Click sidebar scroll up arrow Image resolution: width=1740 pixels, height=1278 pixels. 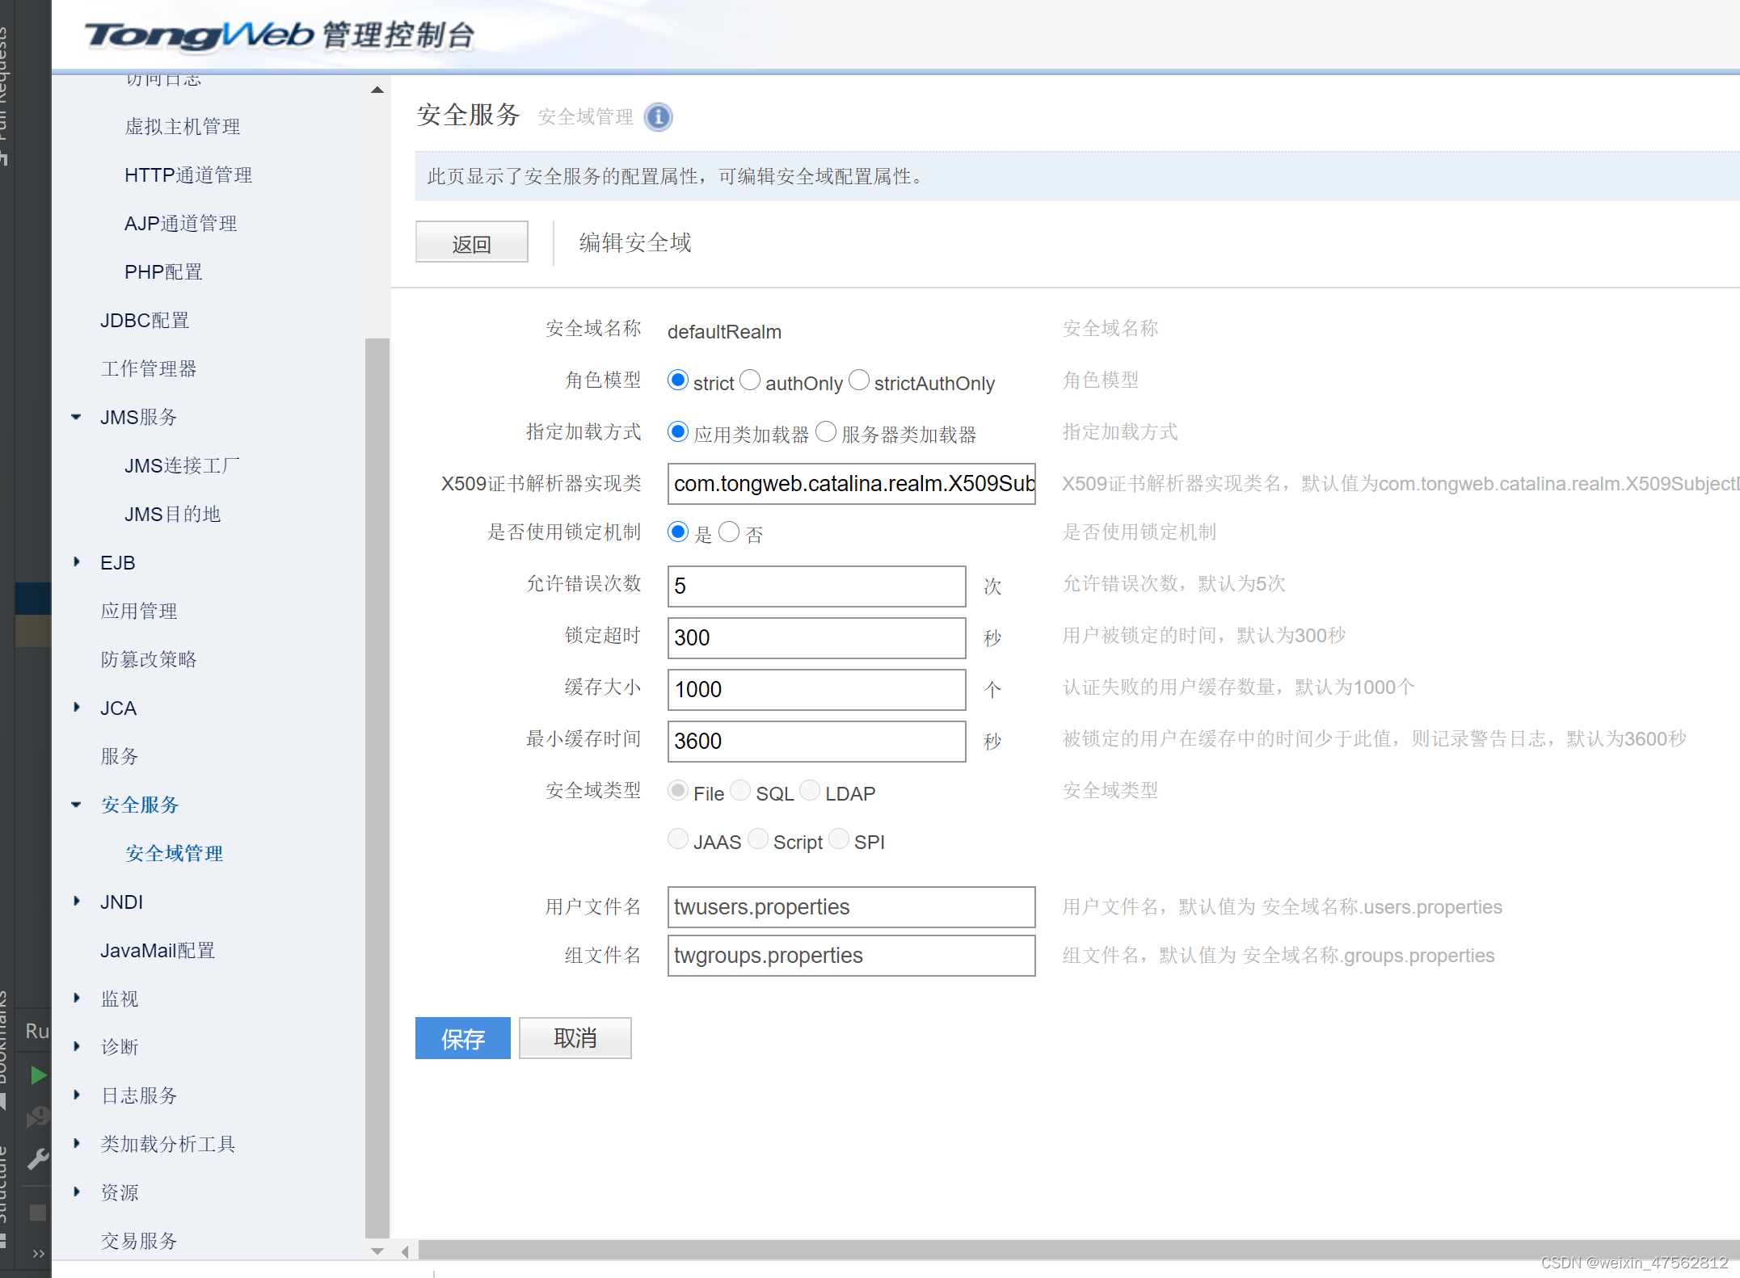pyautogui.click(x=377, y=90)
